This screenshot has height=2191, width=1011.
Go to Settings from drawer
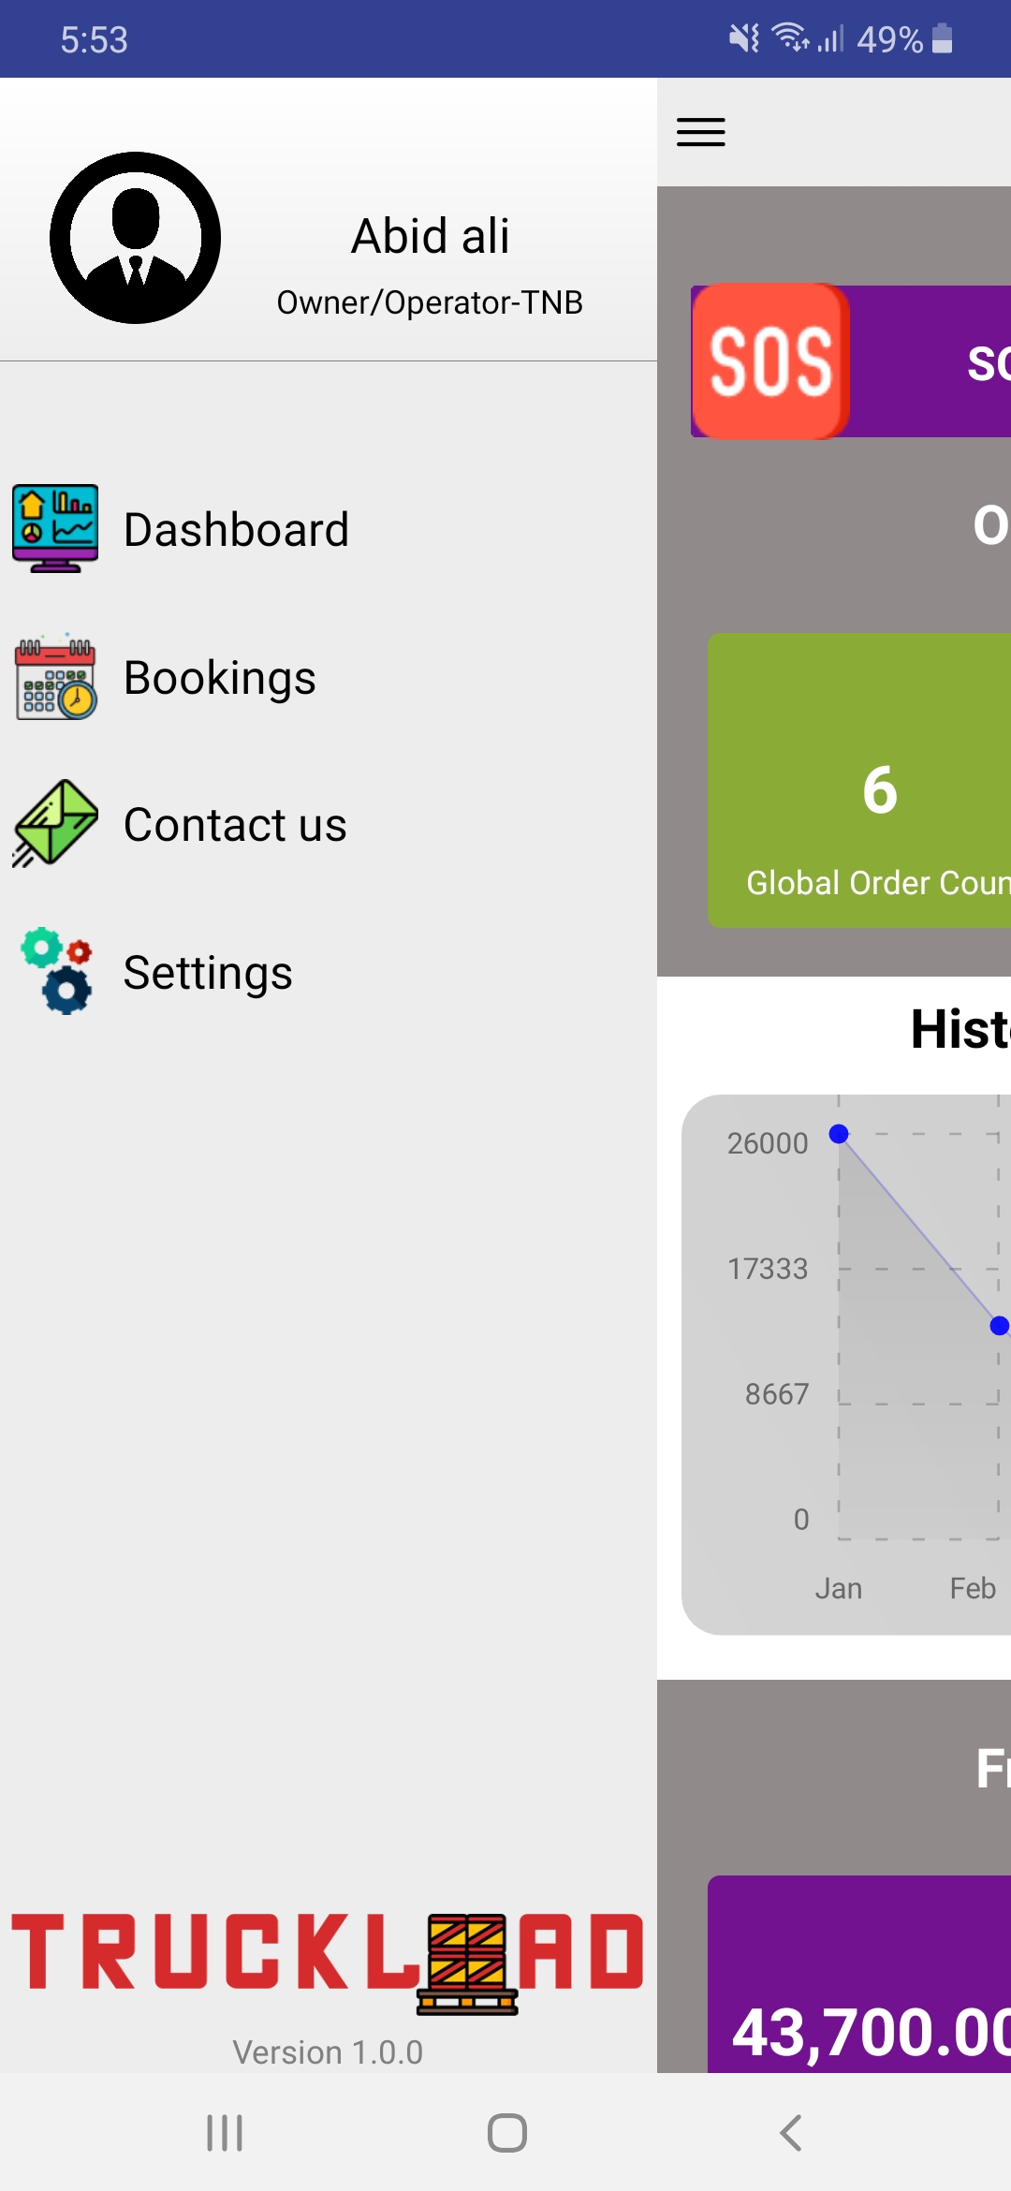click(208, 973)
